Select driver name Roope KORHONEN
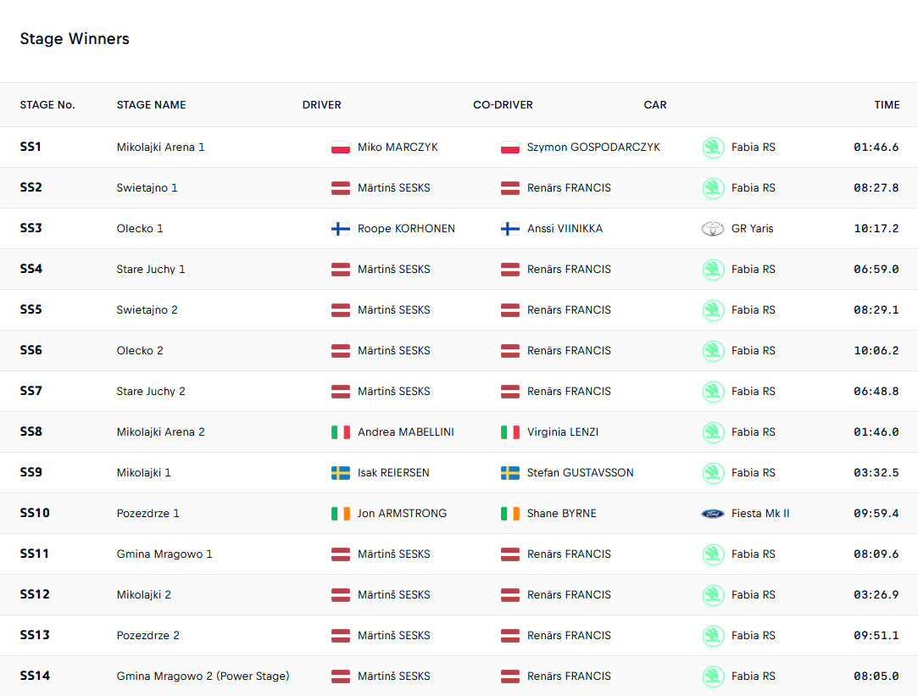This screenshot has height=696, width=918. click(x=406, y=229)
